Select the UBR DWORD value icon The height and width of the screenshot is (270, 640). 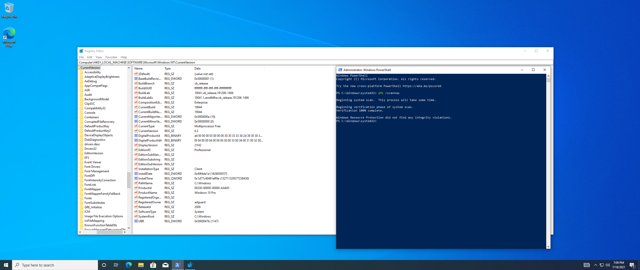click(136, 221)
